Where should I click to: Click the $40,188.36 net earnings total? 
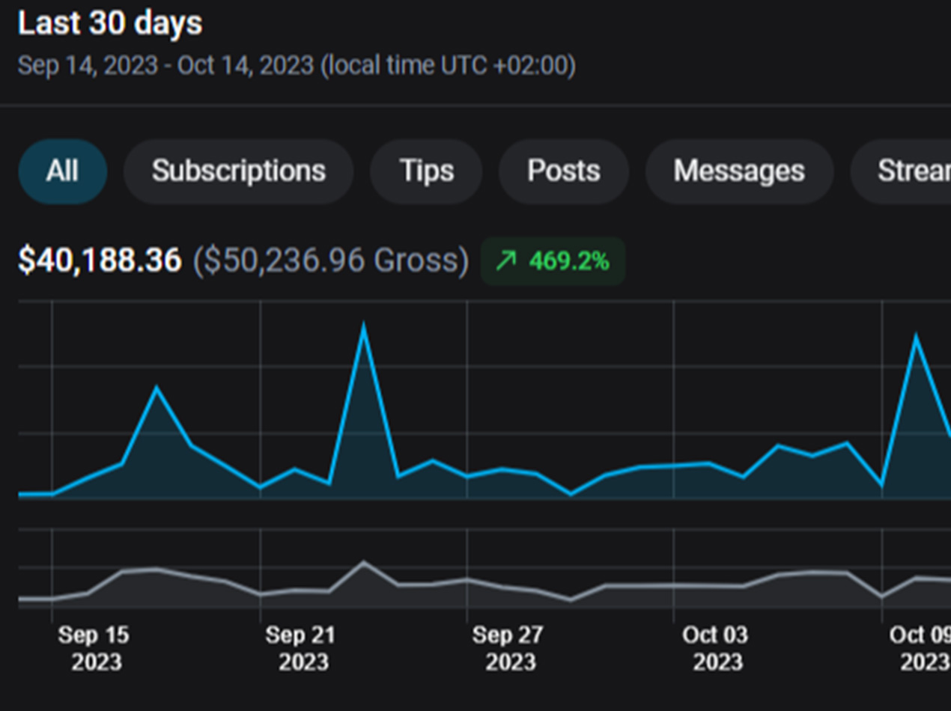click(100, 260)
